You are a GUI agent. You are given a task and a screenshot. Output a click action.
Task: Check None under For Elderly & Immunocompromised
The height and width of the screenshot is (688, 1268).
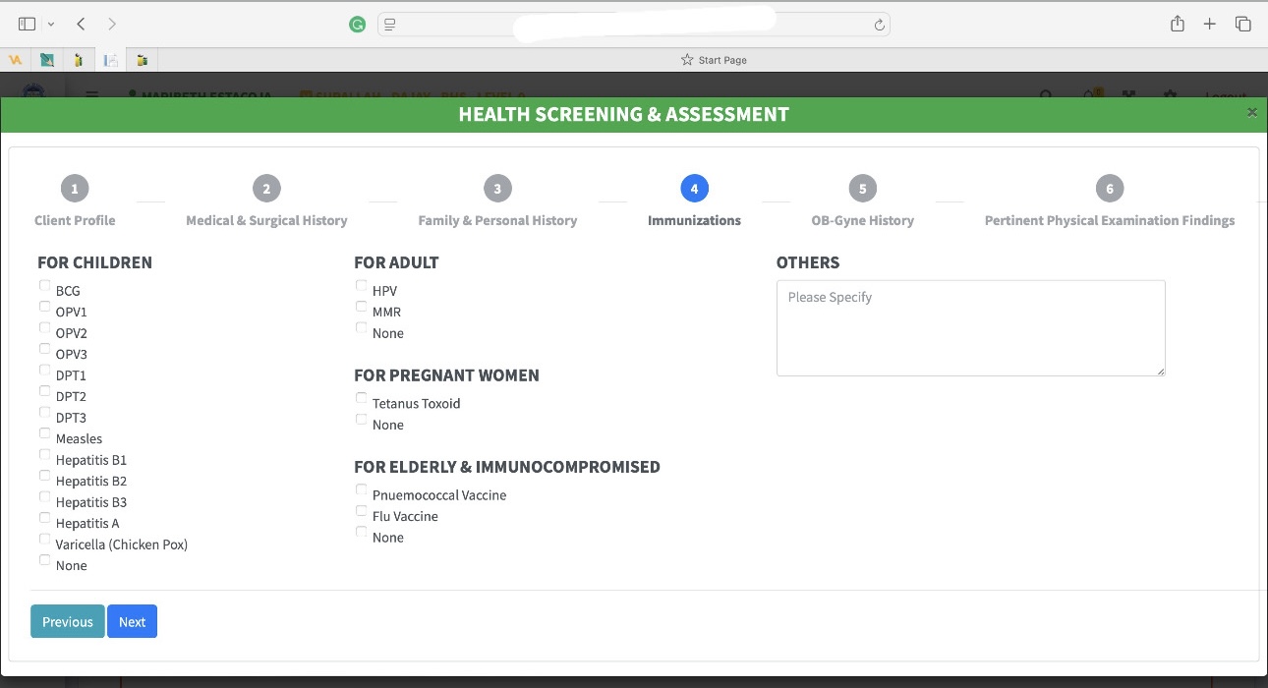[361, 532]
